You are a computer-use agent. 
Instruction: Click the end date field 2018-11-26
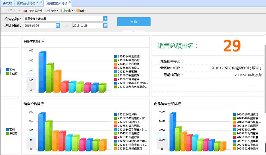click(x=88, y=26)
